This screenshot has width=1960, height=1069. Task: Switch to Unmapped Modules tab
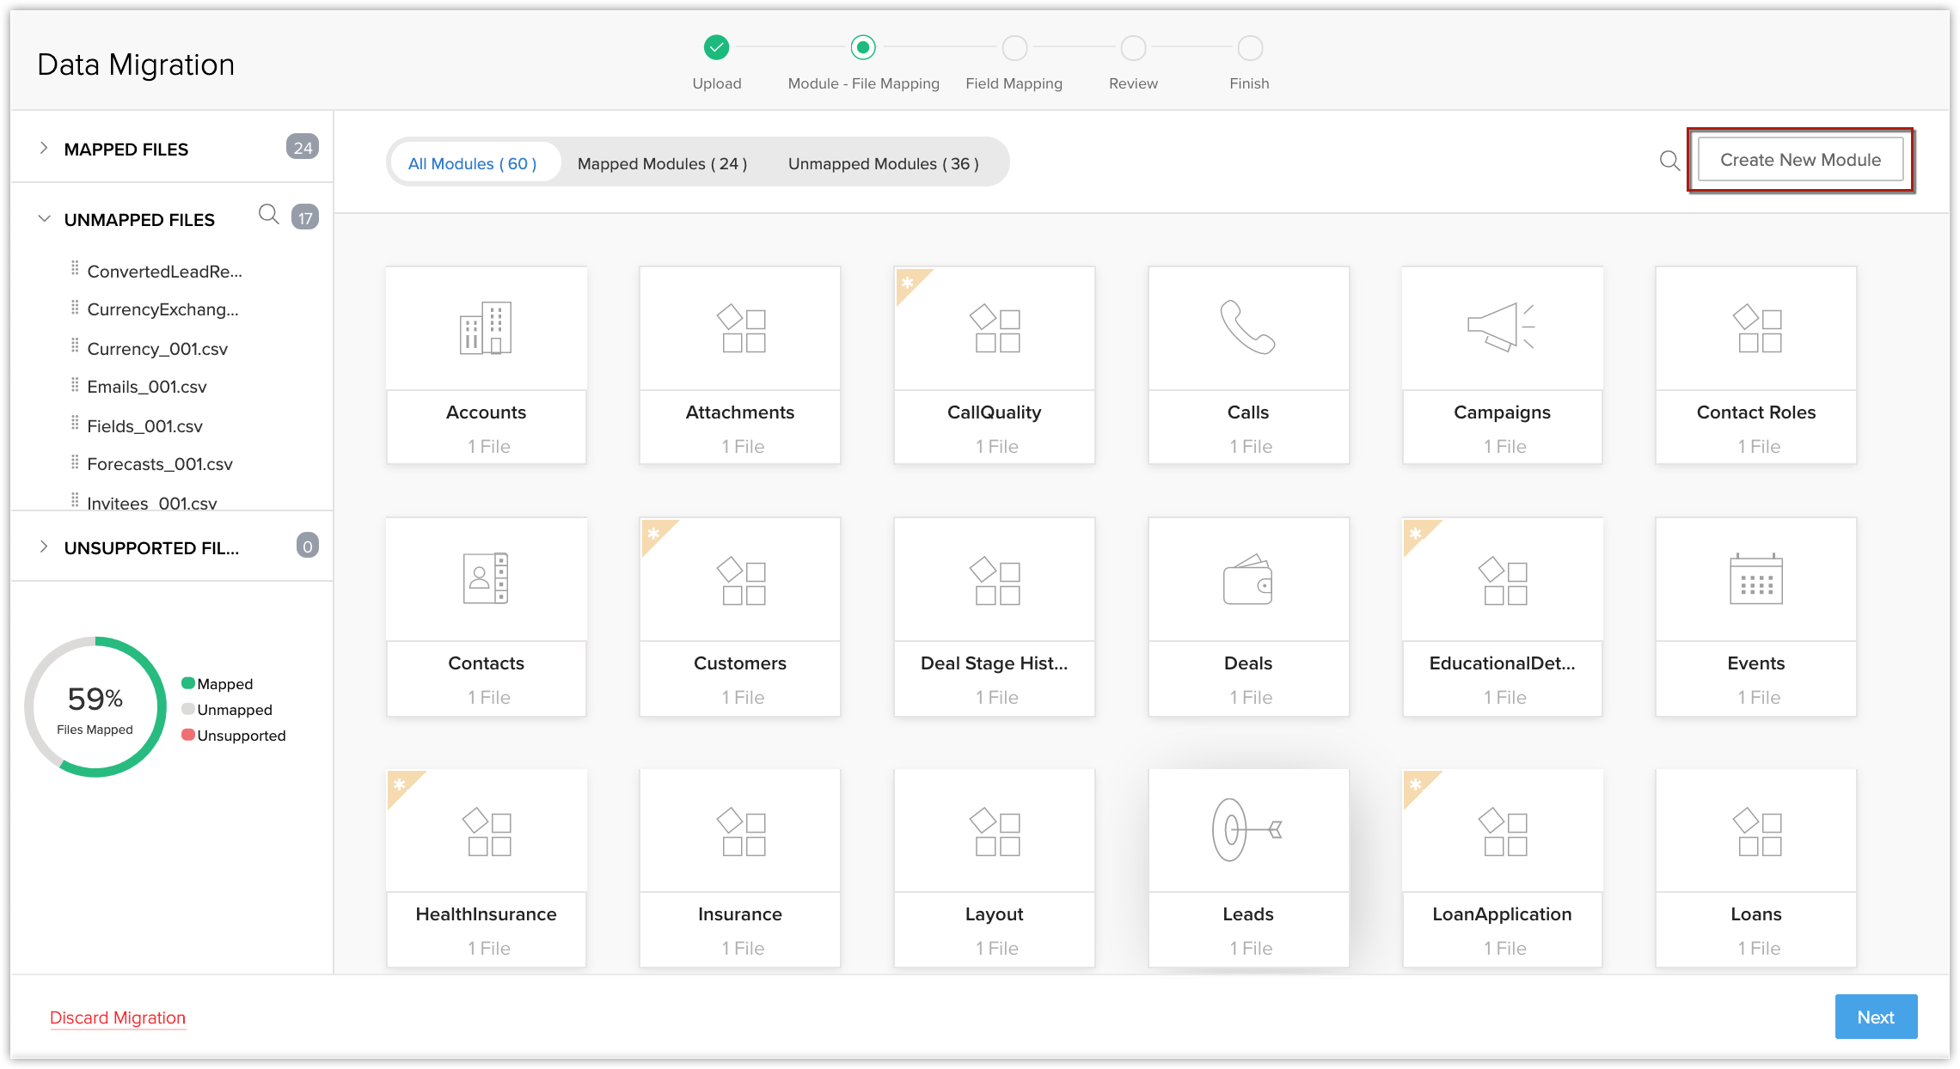(883, 163)
